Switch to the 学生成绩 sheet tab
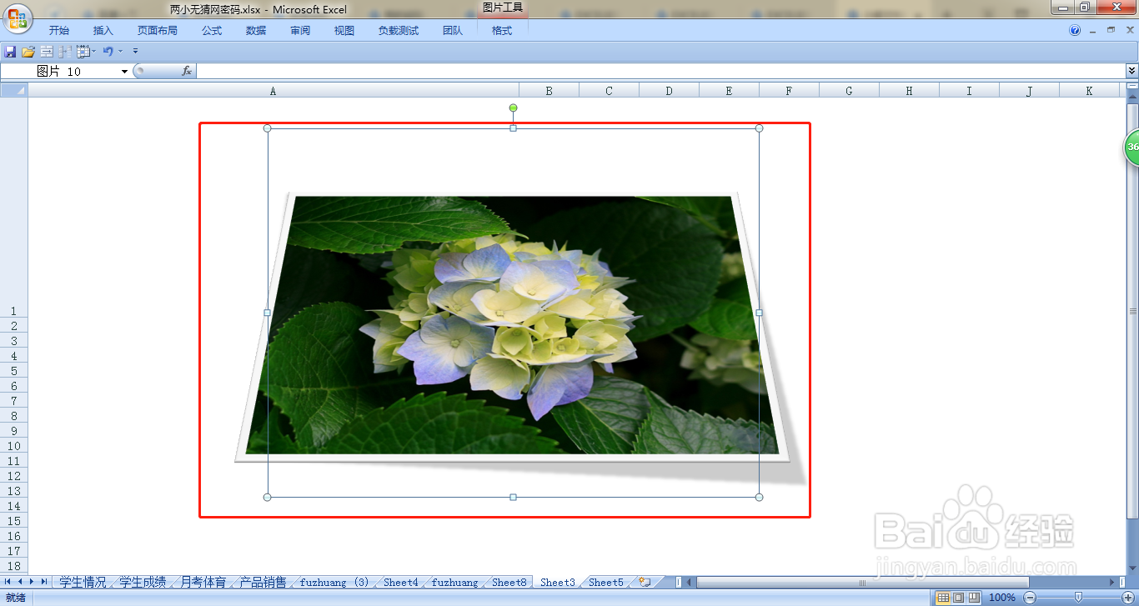Viewport: 1139px width, 606px height. 143,583
